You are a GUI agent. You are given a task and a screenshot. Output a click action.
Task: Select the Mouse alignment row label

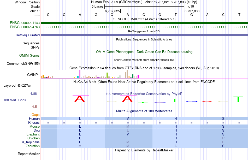click(x=34, y=127)
